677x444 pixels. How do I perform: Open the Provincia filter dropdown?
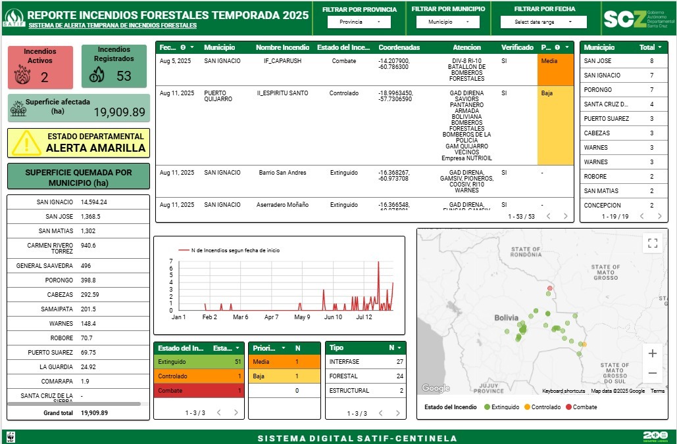click(359, 22)
